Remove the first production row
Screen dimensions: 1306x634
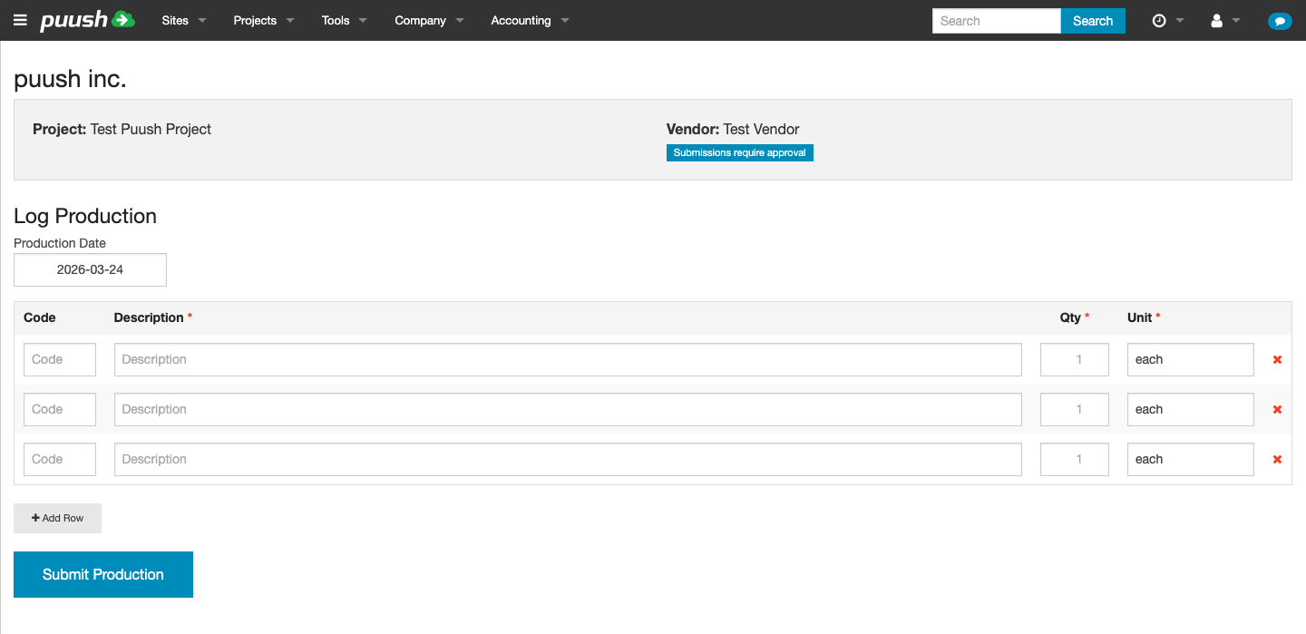tap(1276, 359)
